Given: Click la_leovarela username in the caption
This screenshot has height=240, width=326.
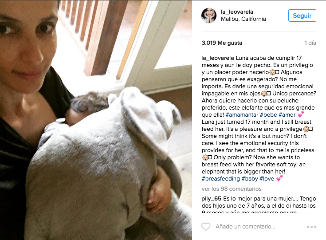Looking at the screenshot, I should pyautogui.click(x=218, y=58).
